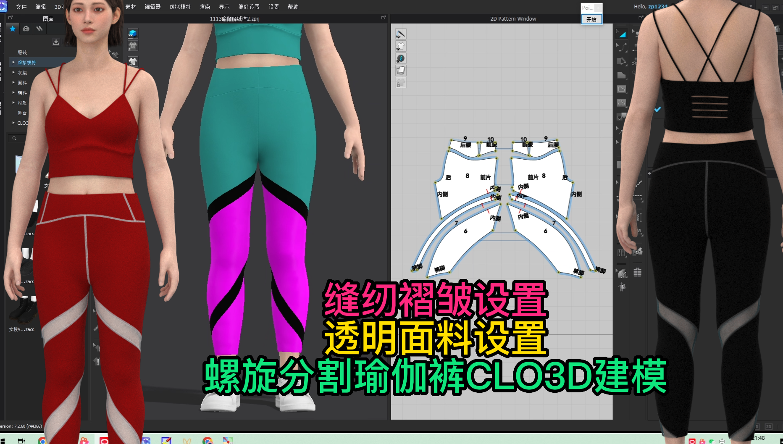Open the 文件 menu
This screenshot has width=783, height=444.
[21, 7]
